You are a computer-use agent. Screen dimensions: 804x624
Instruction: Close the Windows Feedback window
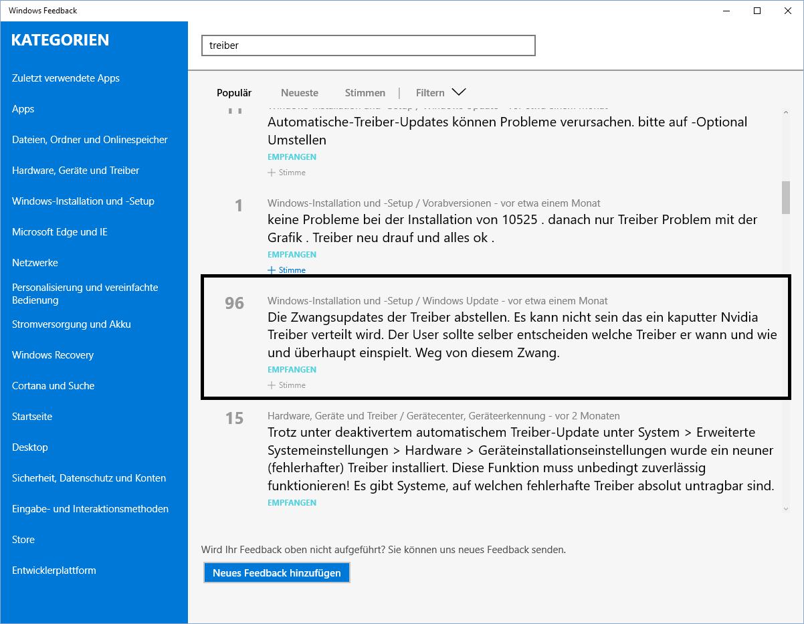tap(788, 11)
